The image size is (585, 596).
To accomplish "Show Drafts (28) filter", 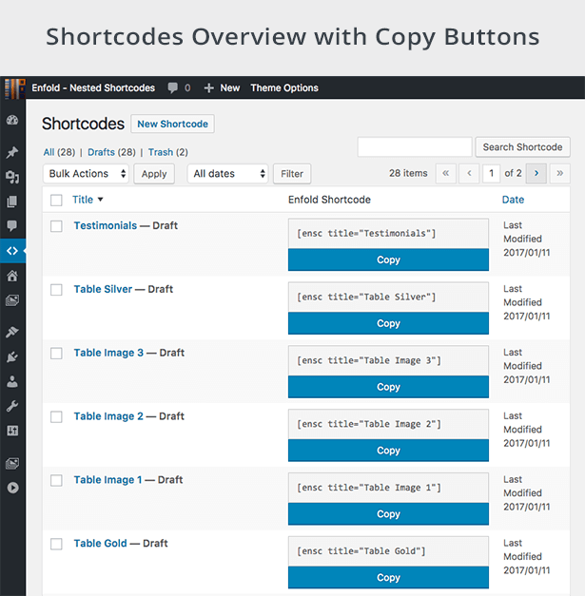I will tap(111, 152).
